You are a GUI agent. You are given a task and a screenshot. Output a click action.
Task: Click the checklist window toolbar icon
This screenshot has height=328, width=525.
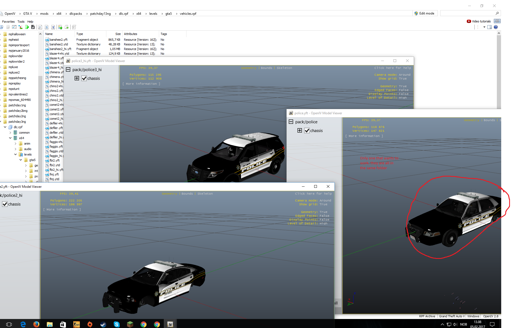point(14,27)
